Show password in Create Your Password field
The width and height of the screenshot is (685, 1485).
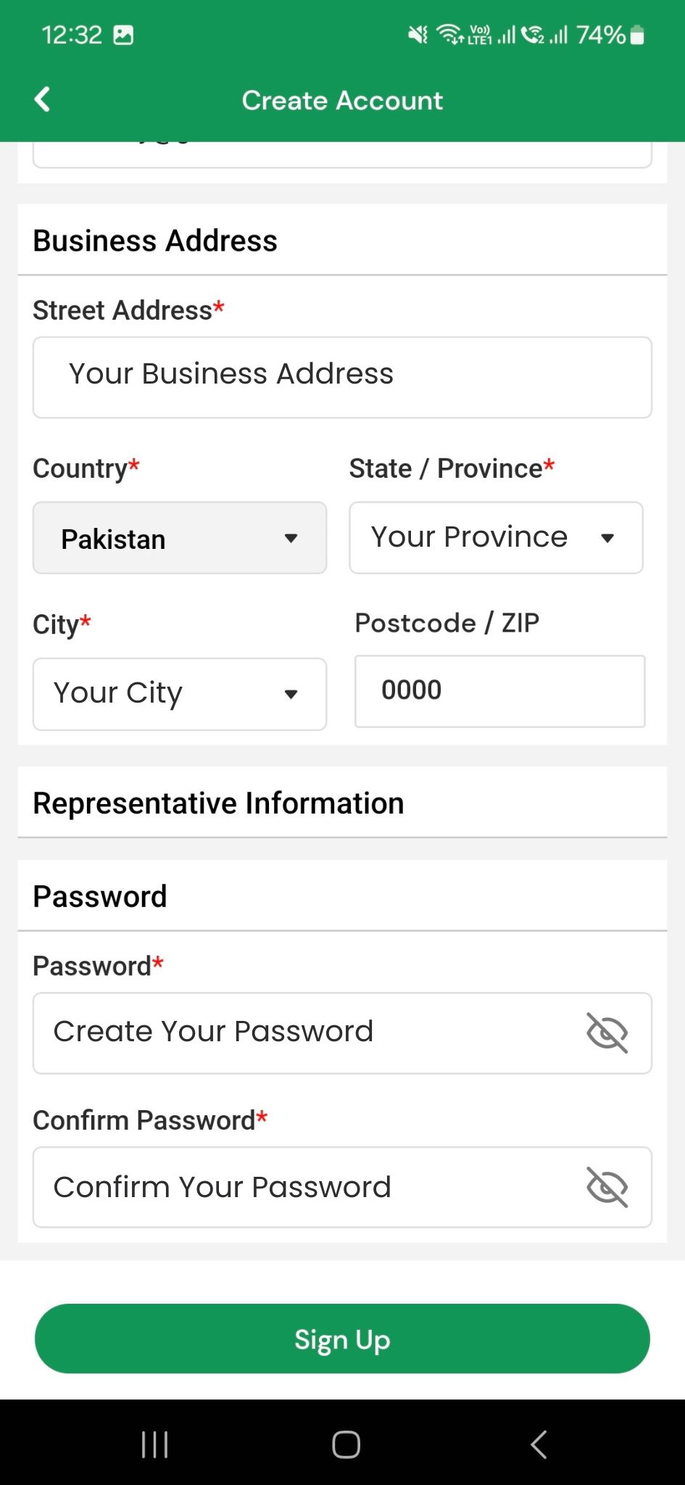pos(607,1033)
